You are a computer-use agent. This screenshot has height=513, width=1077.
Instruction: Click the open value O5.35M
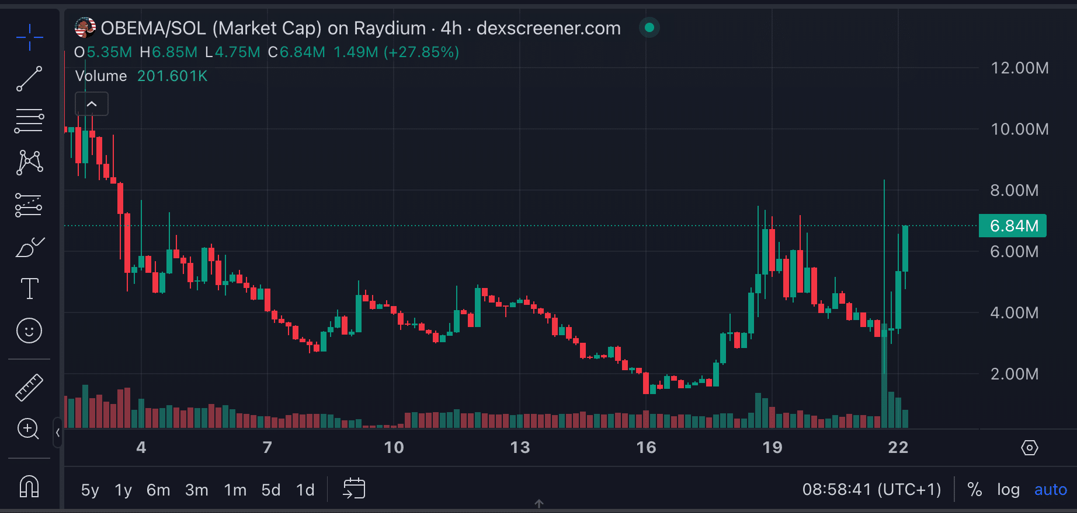click(x=103, y=52)
